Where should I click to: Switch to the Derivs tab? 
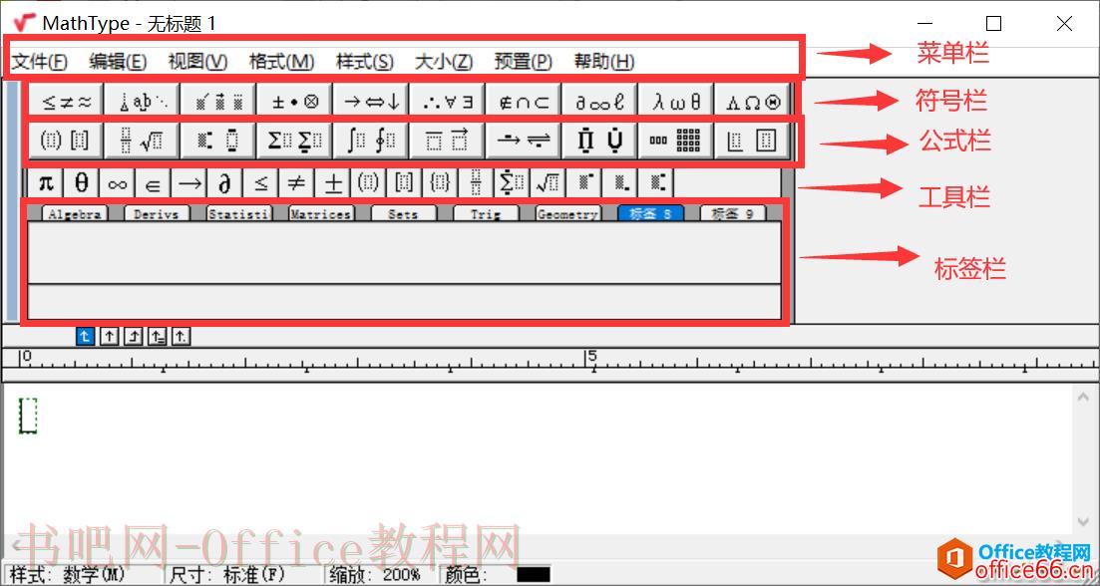tap(157, 214)
